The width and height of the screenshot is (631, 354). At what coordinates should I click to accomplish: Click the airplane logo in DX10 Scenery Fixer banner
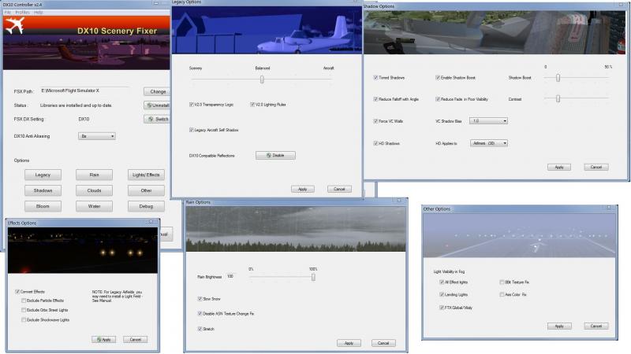(13, 26)
